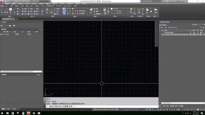The height and width of the screenshot is (115, 205).
Task: Open the AutoCAD application menu button
Action: [2, 2]
